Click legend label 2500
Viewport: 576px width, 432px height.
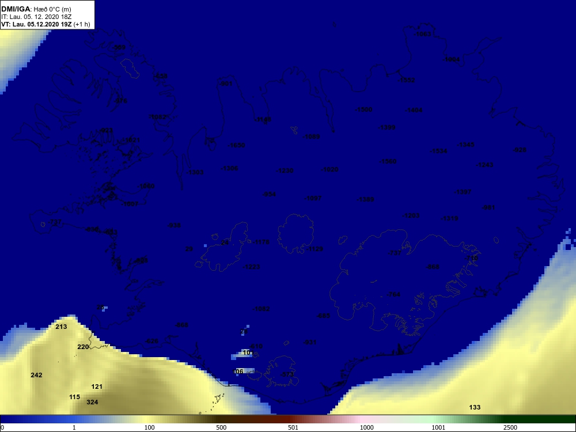(x=510, y=427)
